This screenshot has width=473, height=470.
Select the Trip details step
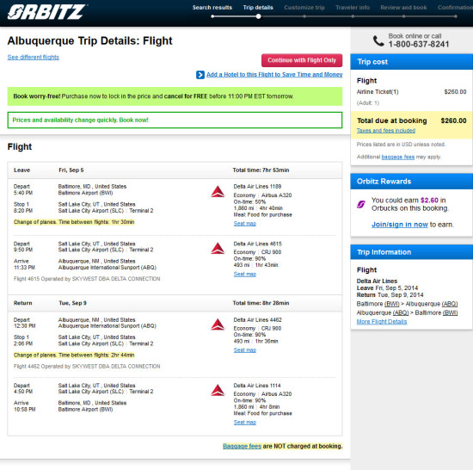(258, 8)
